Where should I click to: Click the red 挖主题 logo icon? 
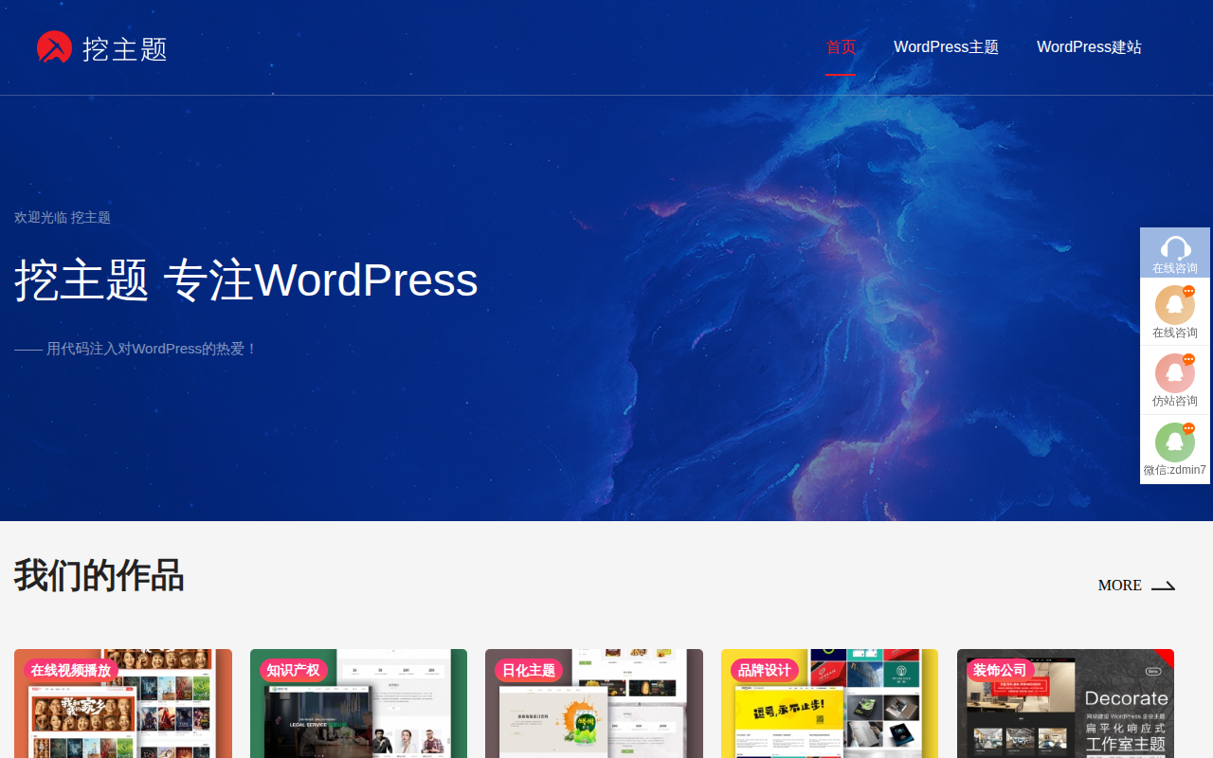coord(54,47)
